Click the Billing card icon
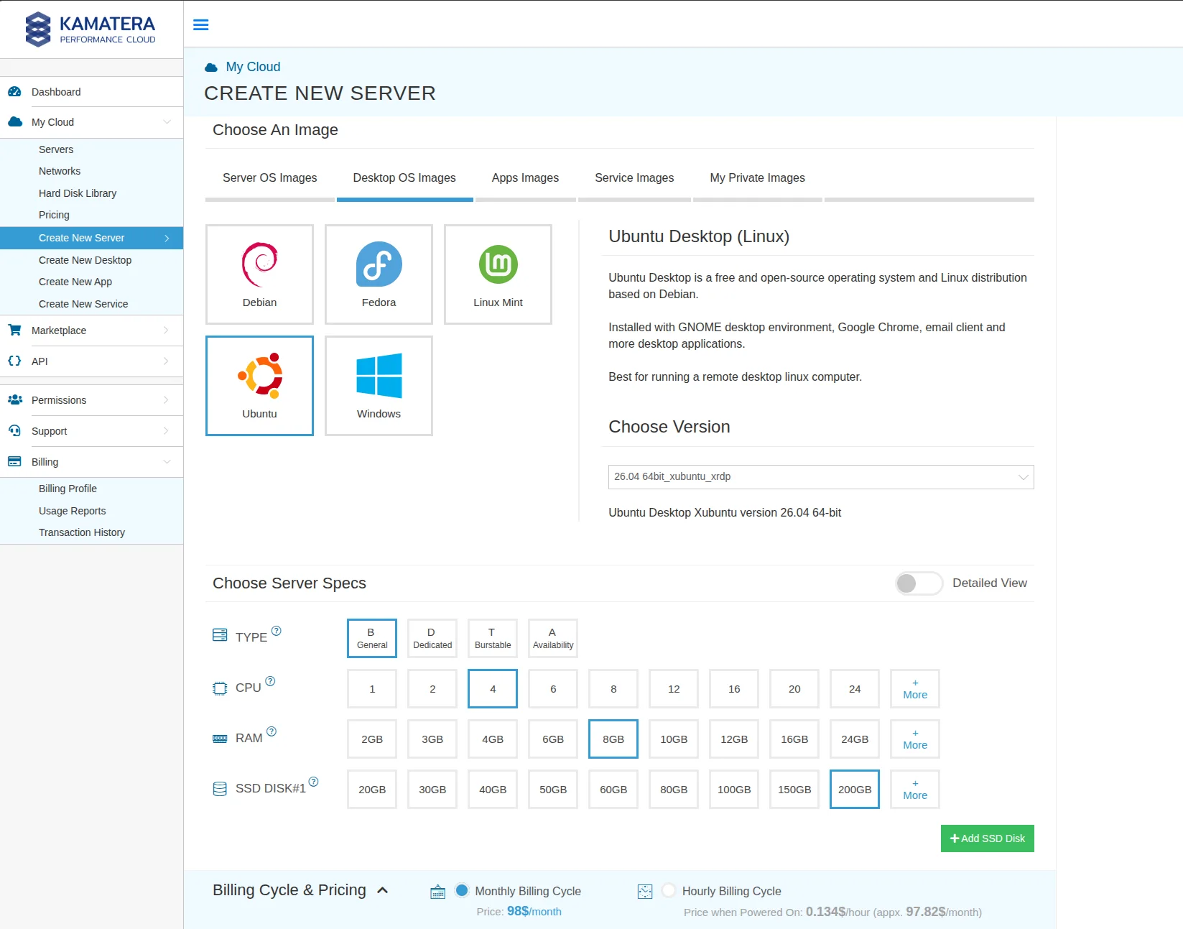The image size is (1183, 929). tap(14, 462)
